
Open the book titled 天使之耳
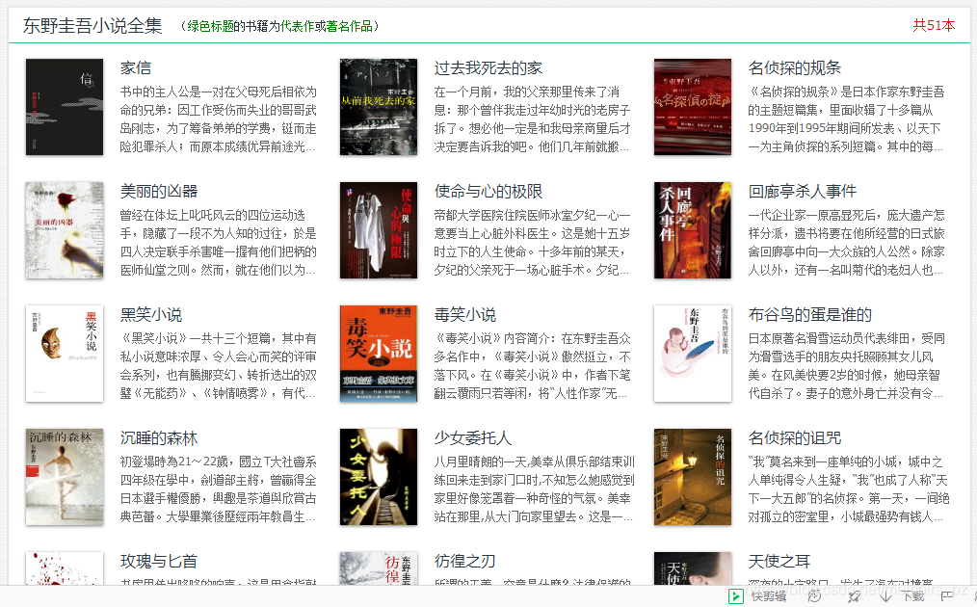(779, 562)
